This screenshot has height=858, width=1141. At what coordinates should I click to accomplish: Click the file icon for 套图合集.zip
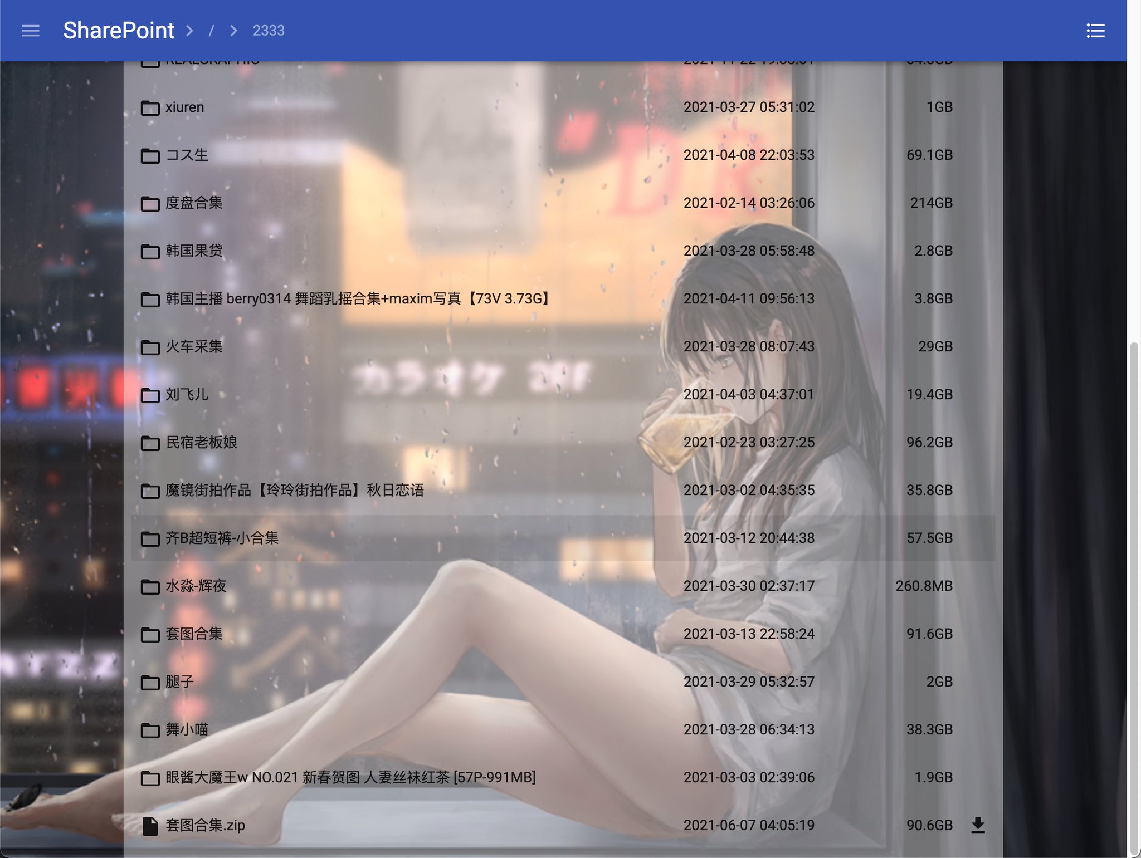coord(150,826)
